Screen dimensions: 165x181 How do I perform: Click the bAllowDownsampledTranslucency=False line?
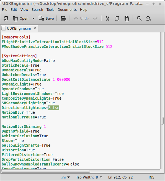pos(40,164)
